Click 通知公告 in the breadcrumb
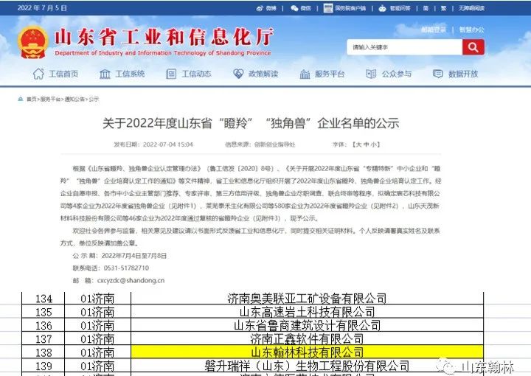 [x=74, y=100]
